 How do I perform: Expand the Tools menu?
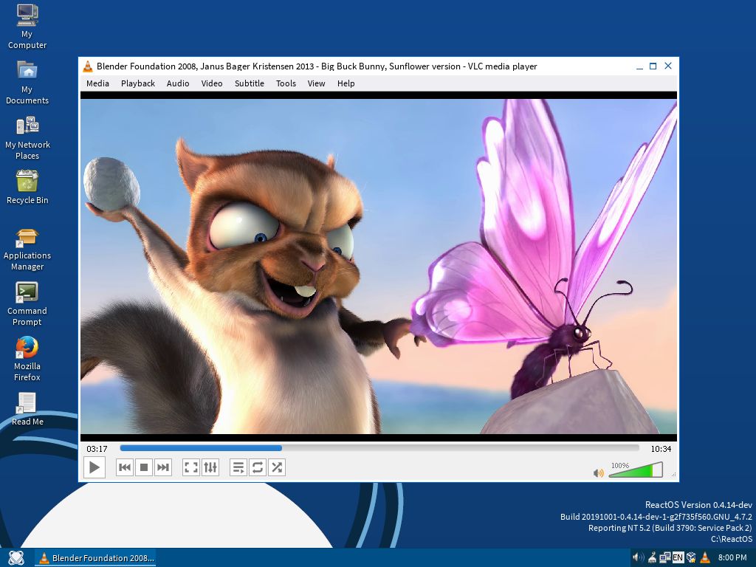286,83
